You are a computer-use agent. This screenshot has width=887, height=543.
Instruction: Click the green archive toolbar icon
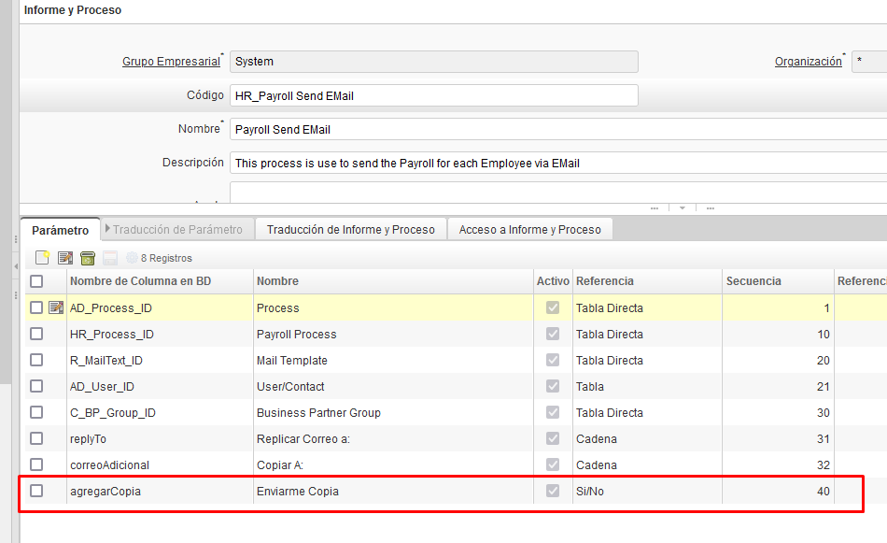(88, 258)
